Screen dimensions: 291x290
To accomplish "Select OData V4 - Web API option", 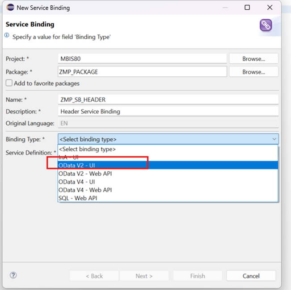I will coord(85,190).
